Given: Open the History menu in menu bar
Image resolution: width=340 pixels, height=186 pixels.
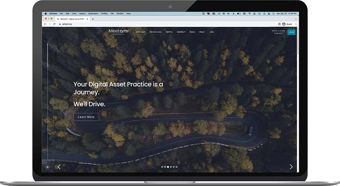Looking at the screenshot, I should pyautogui.click(x=81, y=14).
